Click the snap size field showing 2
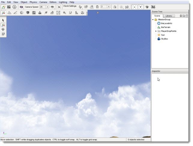193x146 pixels. 104,7
